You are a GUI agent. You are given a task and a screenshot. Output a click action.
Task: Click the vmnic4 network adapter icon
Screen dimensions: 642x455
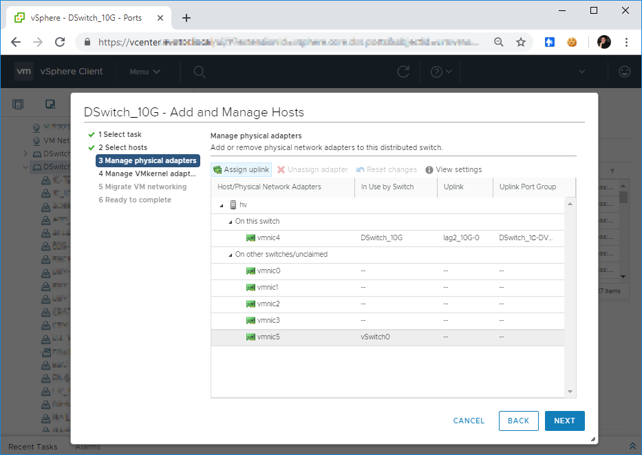pyautogui.click(x=250, y=238)
